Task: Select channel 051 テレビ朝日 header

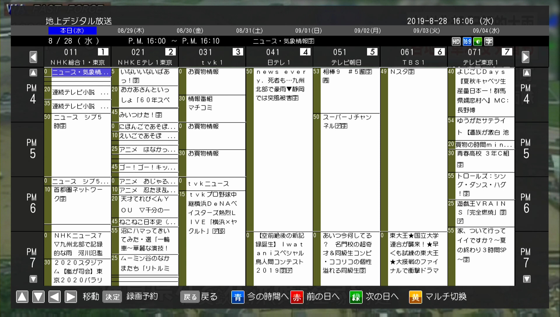Action: [346, 57]
